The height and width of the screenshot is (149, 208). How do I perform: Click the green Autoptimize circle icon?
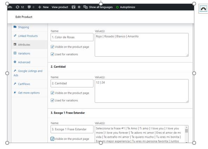[117, 7]
